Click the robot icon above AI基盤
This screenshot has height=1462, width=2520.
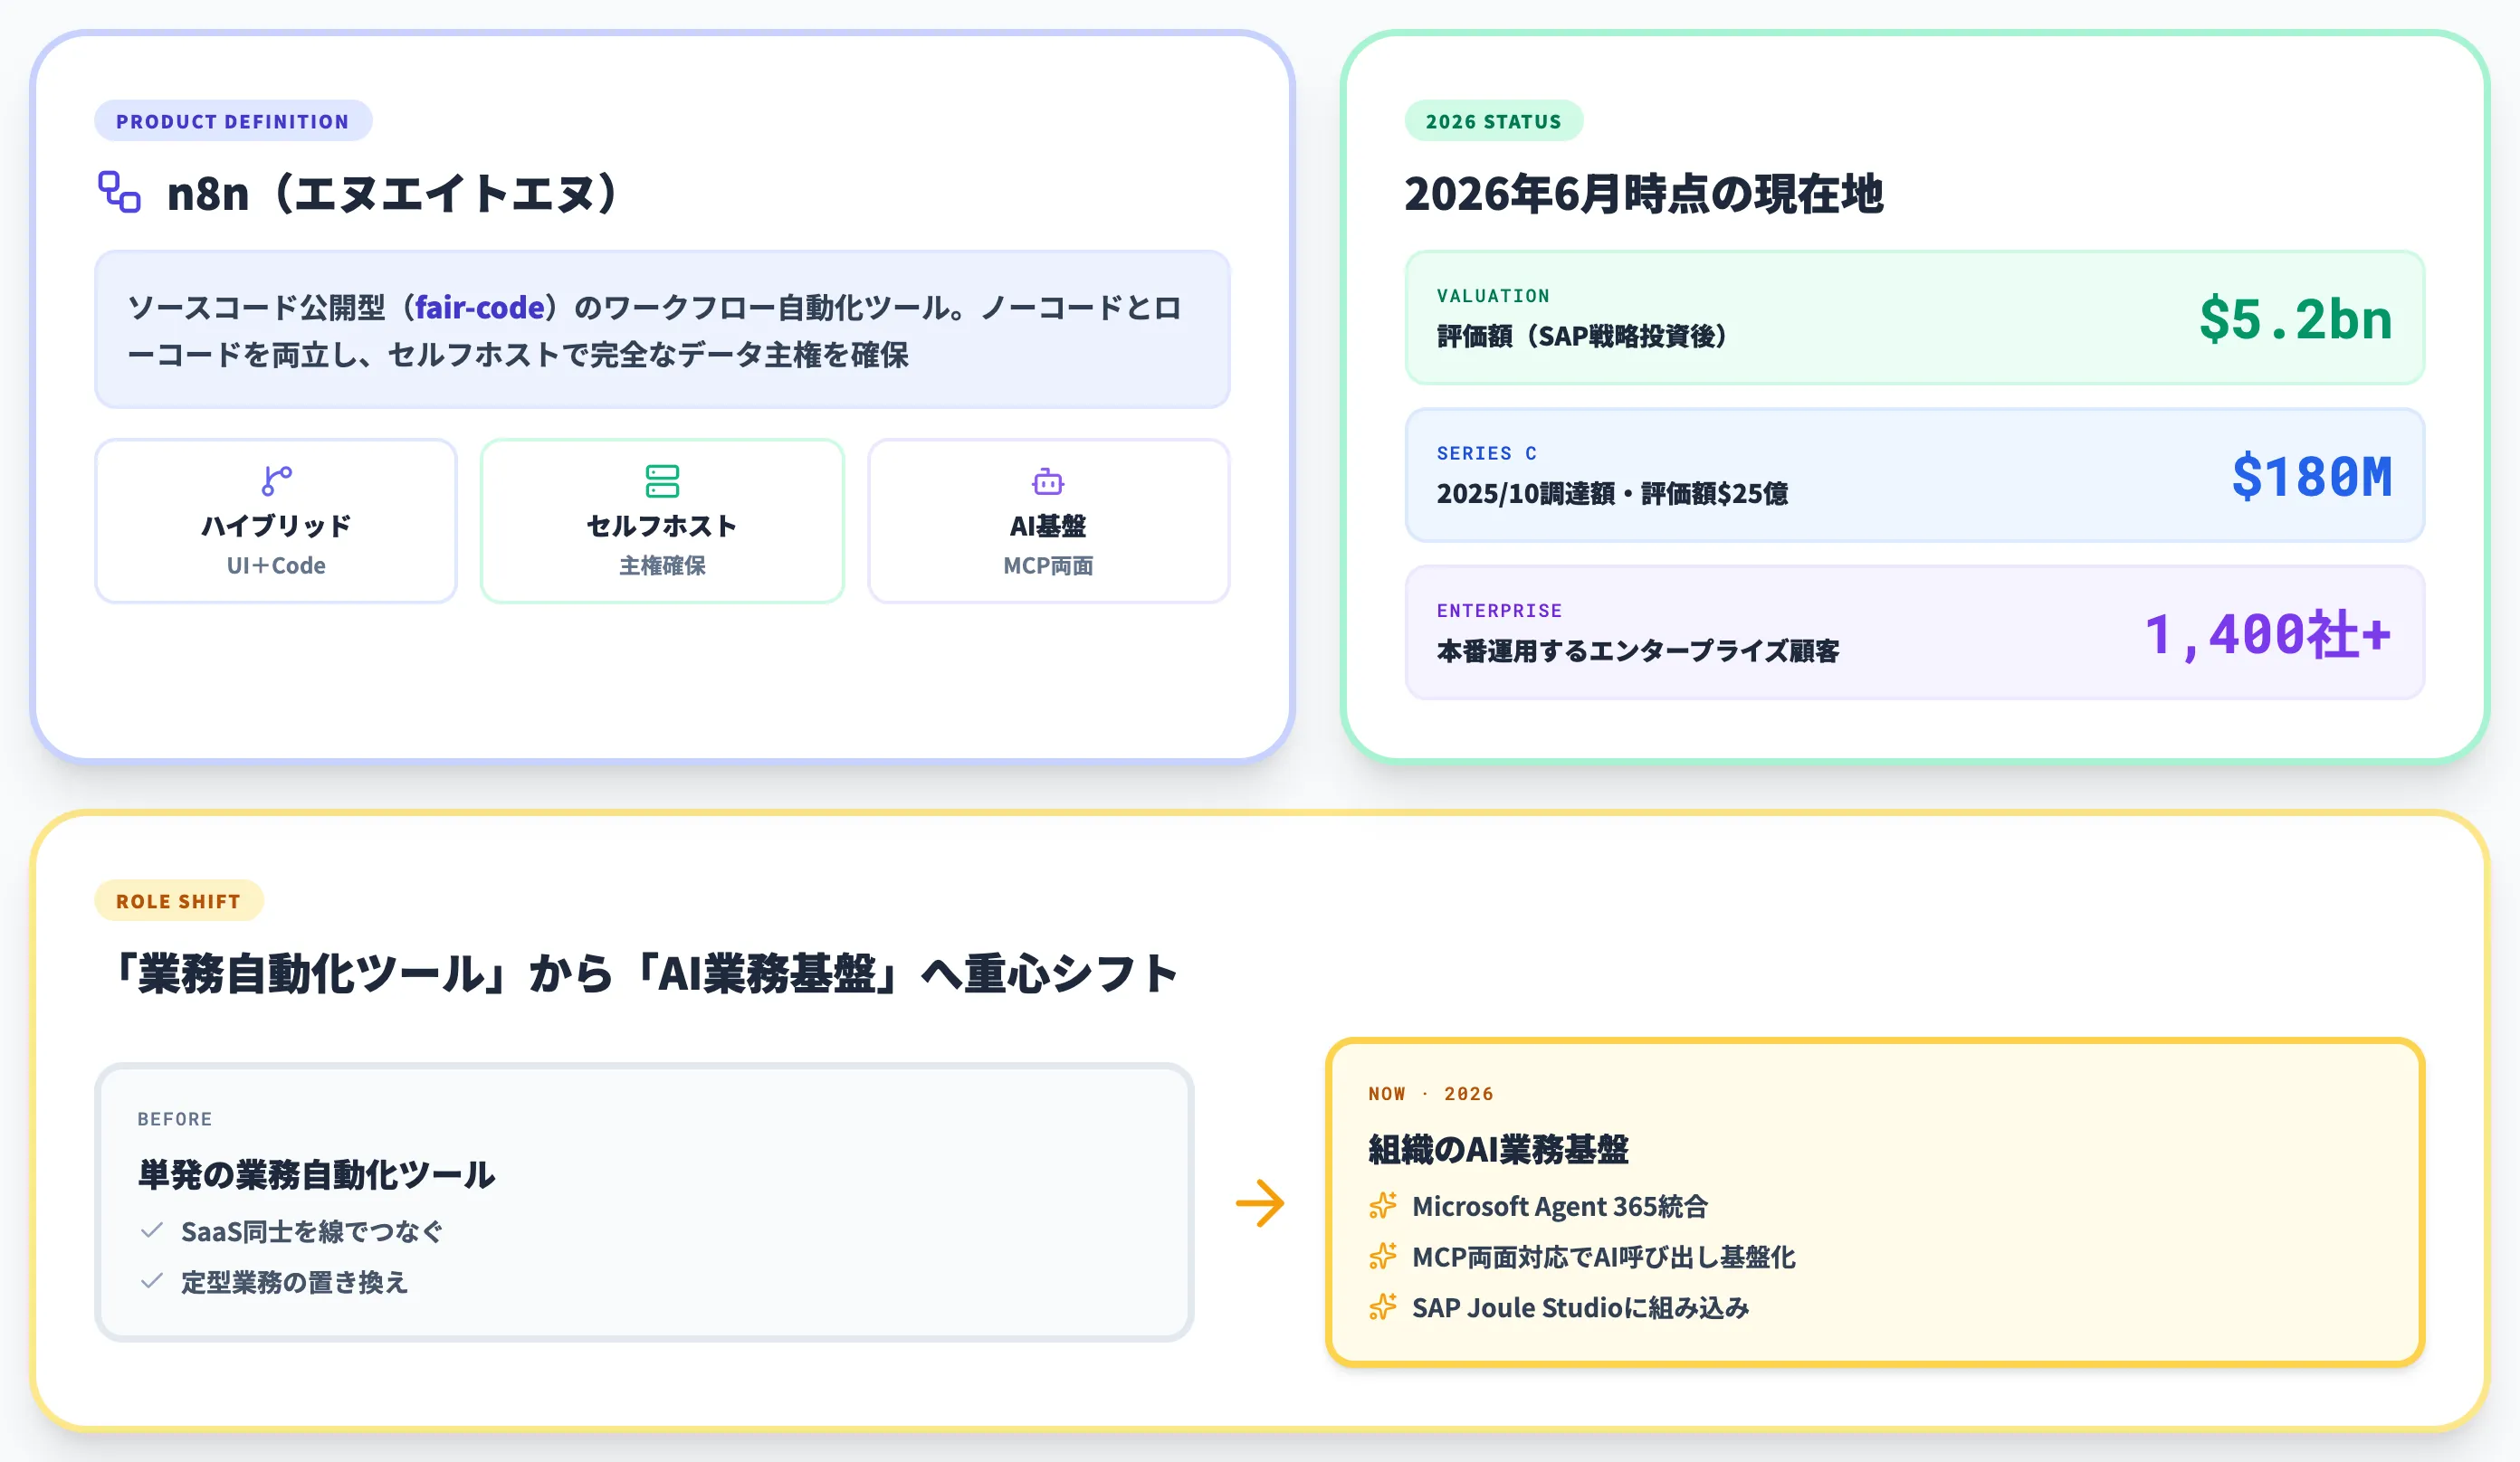point(1048,481)
